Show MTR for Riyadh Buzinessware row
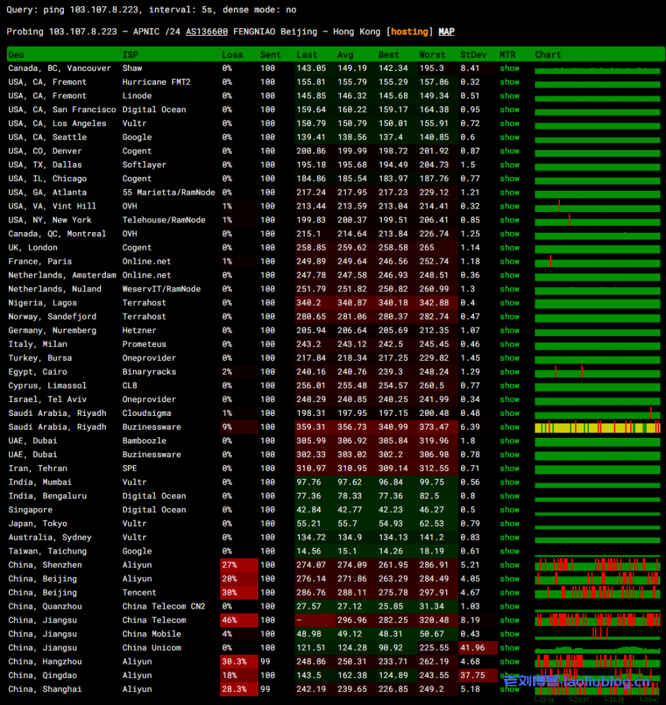The image size is (666, 705). (509, 427)
